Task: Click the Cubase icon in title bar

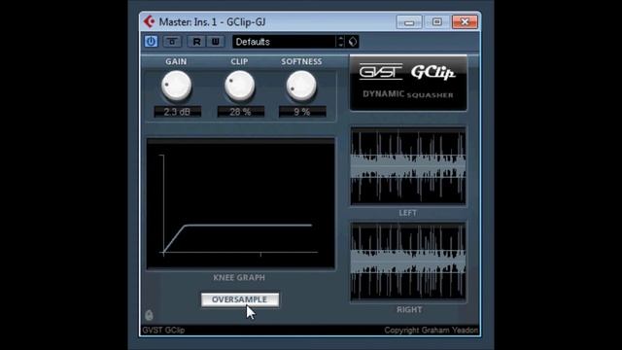Action: click(x=149, y=21)
